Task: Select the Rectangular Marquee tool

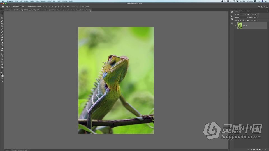Action: (2, 15)
